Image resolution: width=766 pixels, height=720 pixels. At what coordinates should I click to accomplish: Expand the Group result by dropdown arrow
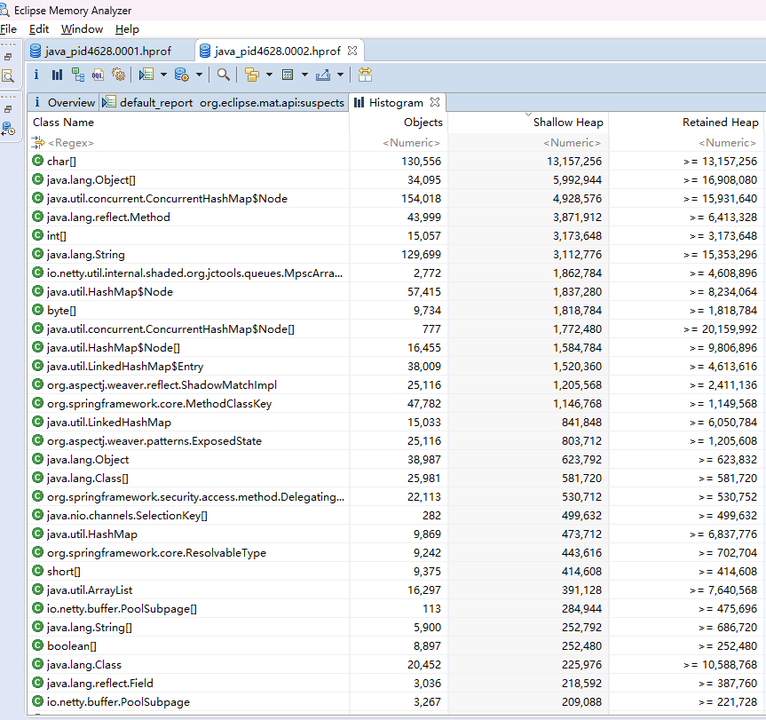(269, 75)
